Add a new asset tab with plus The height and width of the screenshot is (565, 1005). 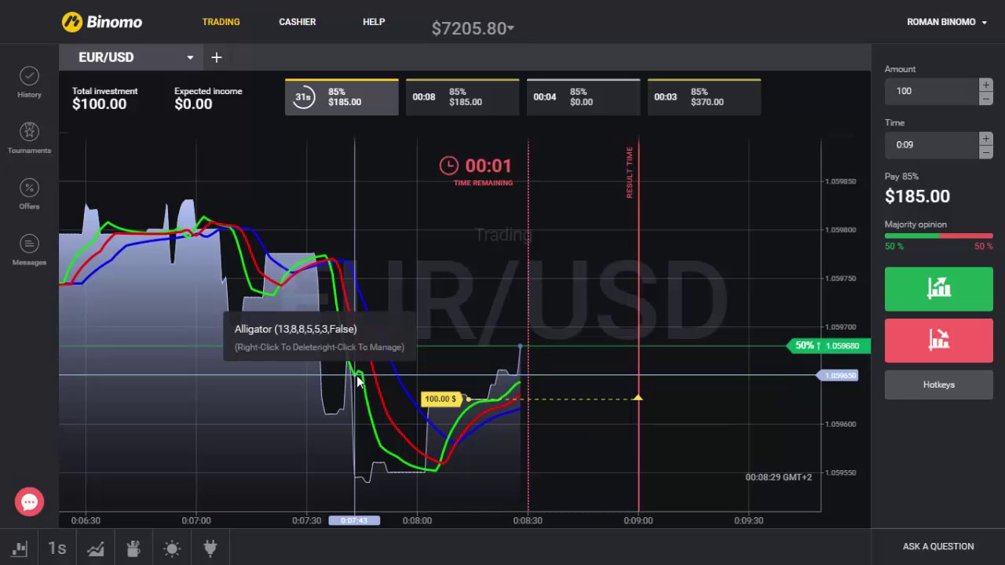pos(217,57)
